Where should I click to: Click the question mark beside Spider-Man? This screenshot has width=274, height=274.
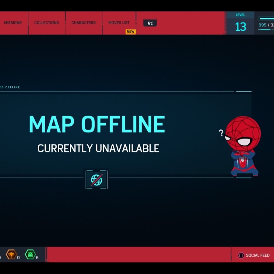point(221,133)
